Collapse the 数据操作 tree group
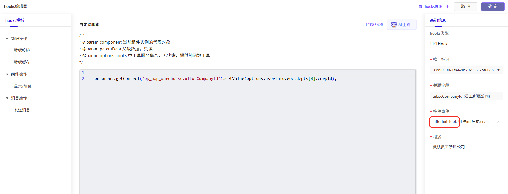The height and width of the screenshot is (194, 508). point(7,39)
